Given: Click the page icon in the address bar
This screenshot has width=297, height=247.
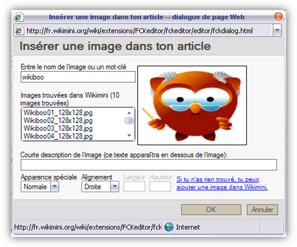Looking at the screenshot, I should 19,30.
